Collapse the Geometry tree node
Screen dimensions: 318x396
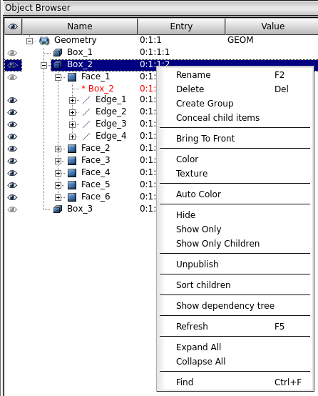pos(30,41)
